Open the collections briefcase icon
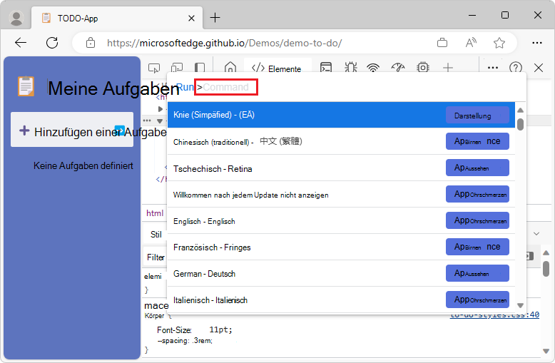Viewport: 555px width, 363px height. click(x=442, y=43)
